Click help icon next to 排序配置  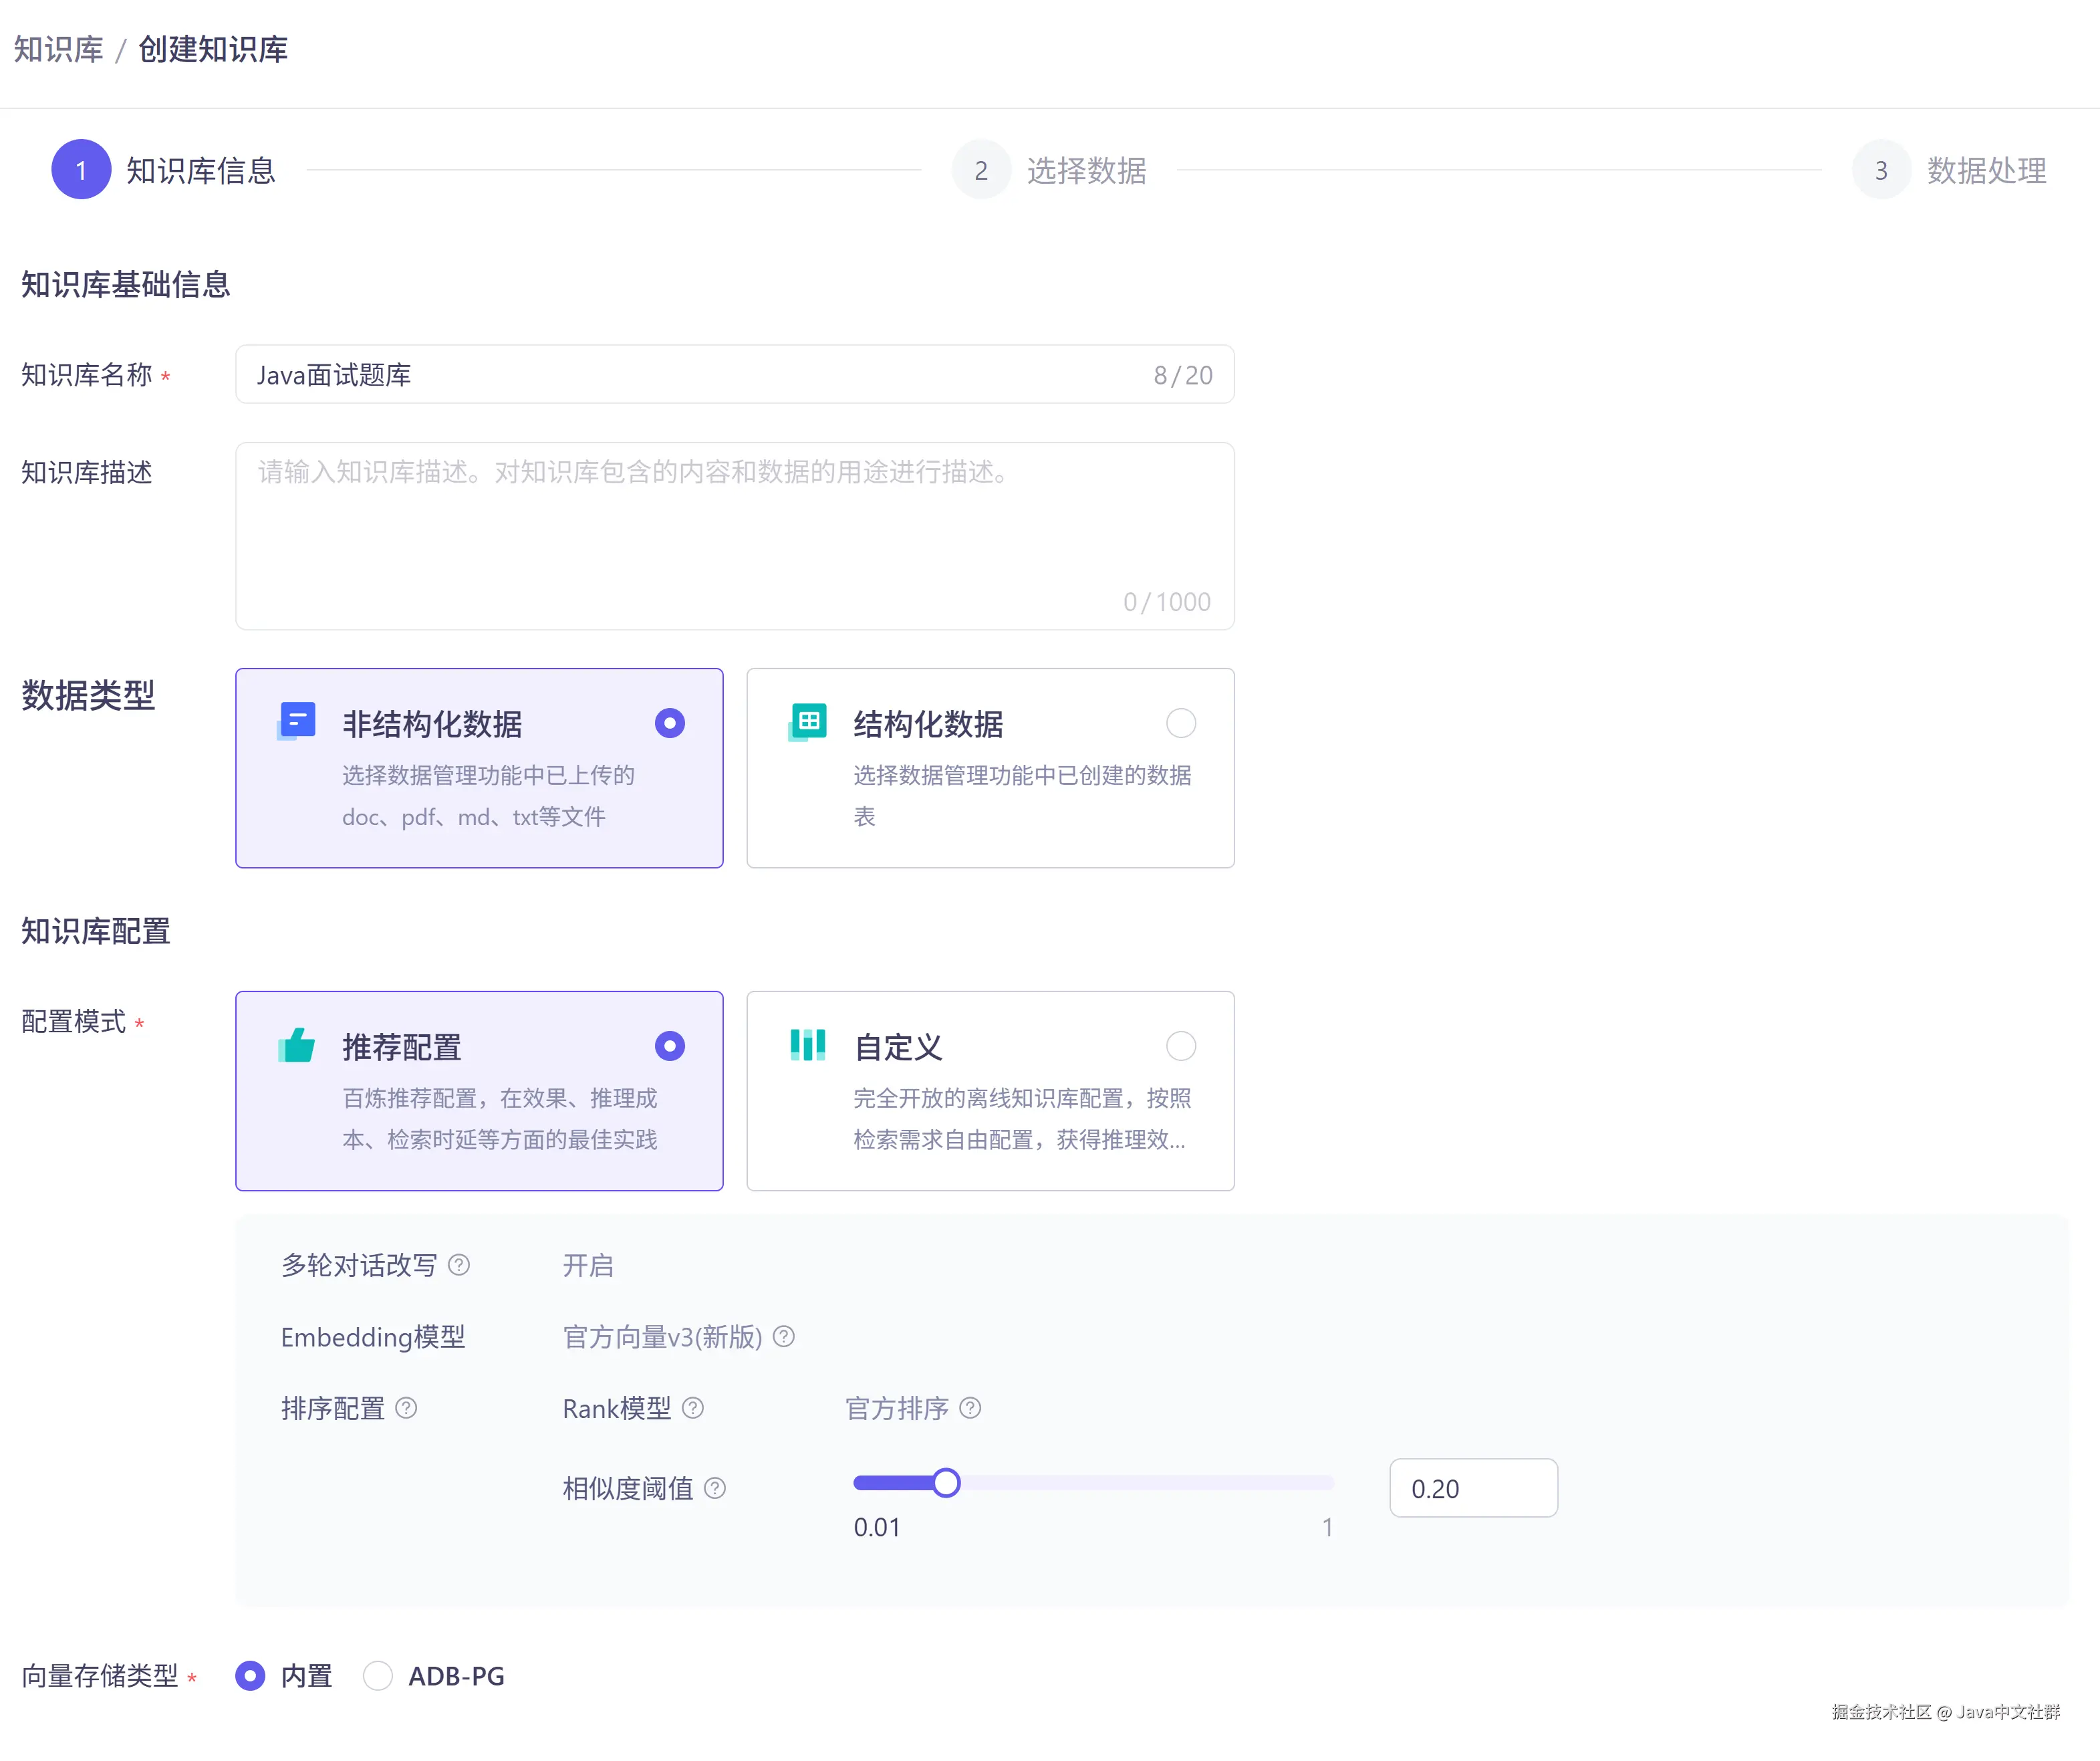click(x=406, y=1408)
